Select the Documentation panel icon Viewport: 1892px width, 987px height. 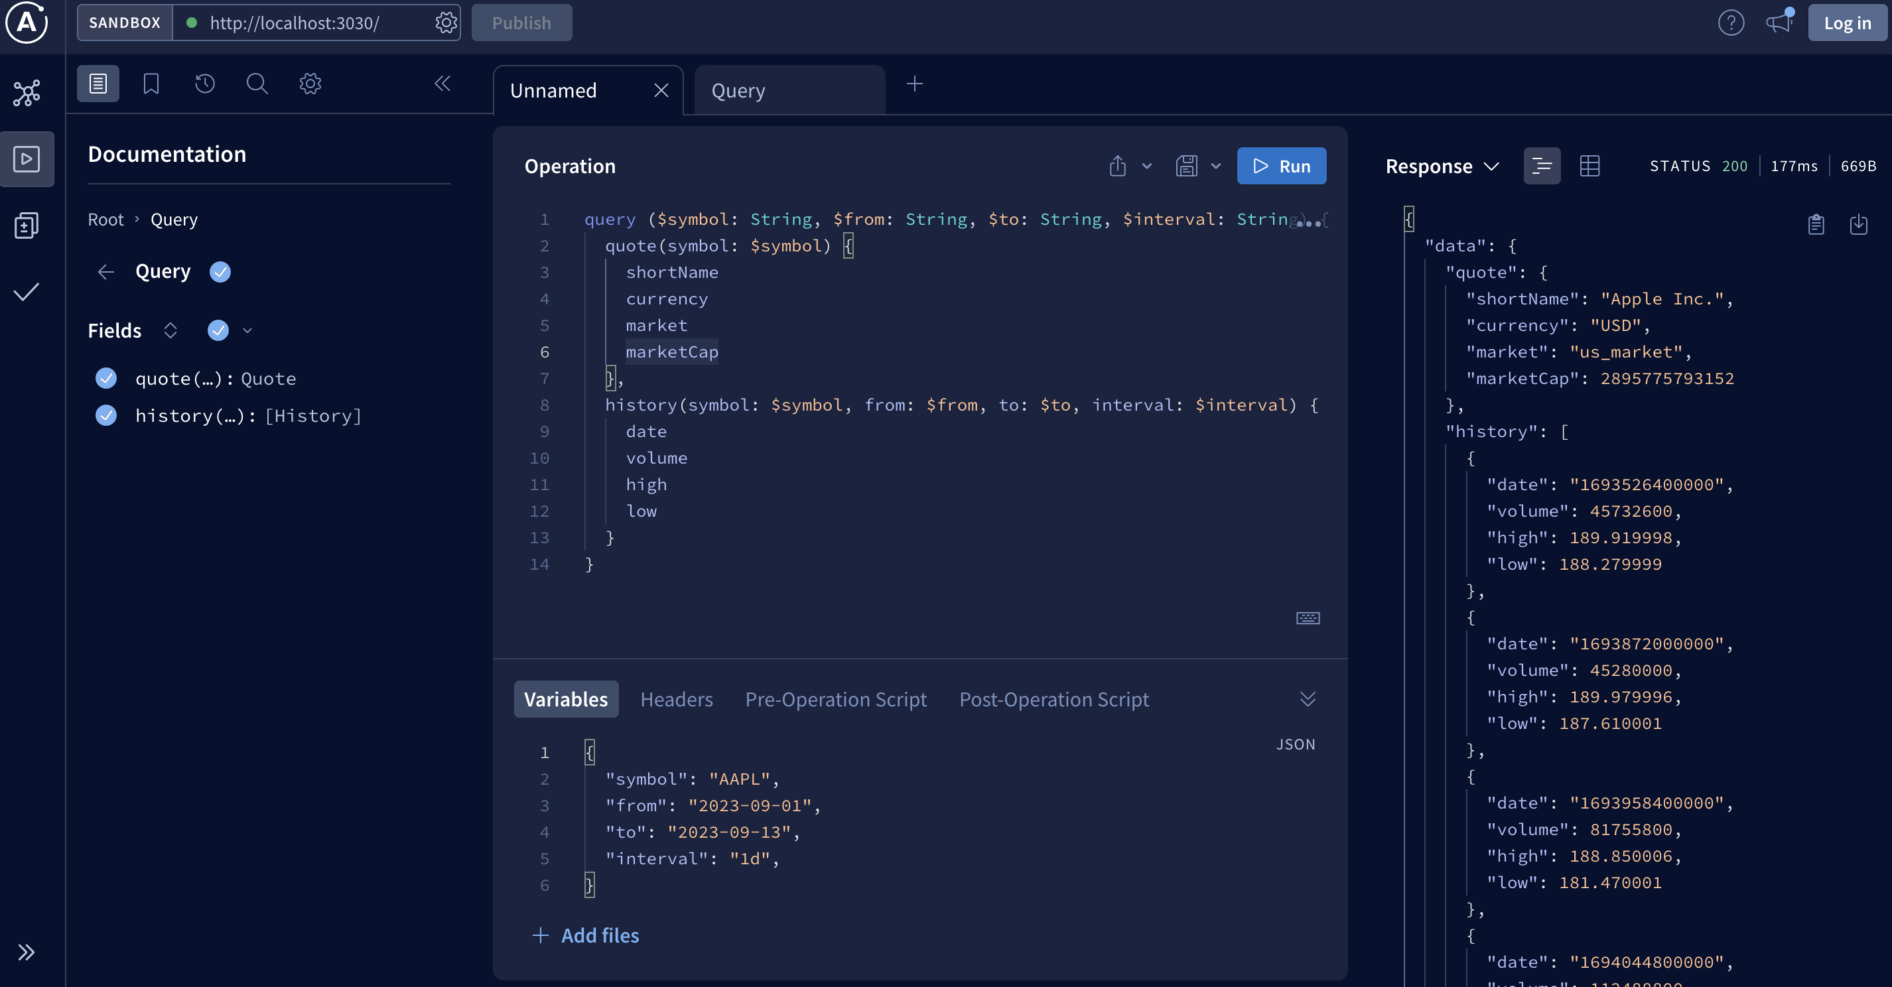tap(98, 84)
